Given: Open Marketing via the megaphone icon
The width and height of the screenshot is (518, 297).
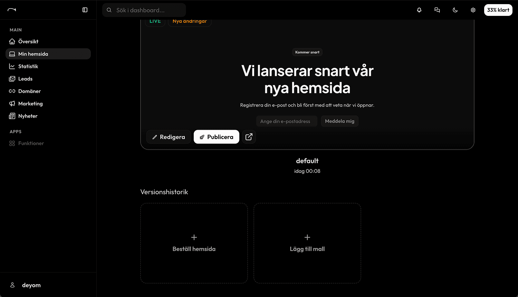Looking at the screenshot, I should click(x=12, y=103).
